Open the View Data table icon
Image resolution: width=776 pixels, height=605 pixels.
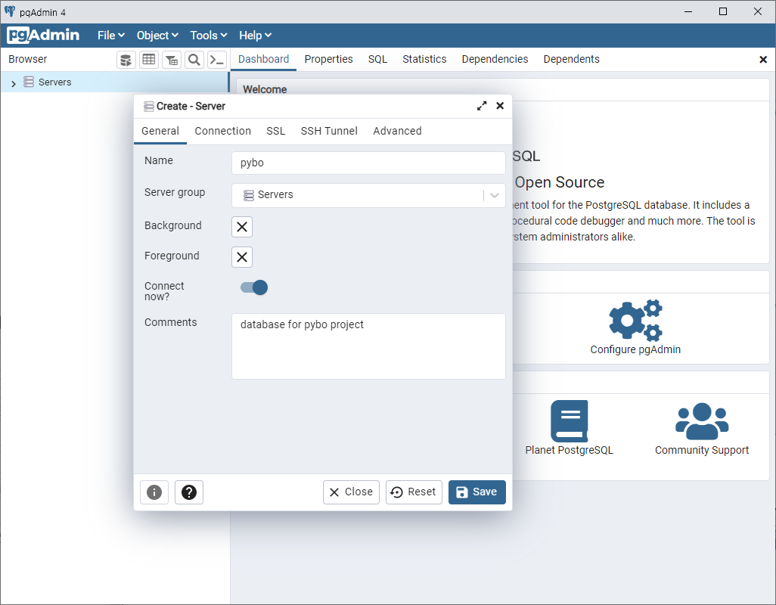tap(149, 60)
